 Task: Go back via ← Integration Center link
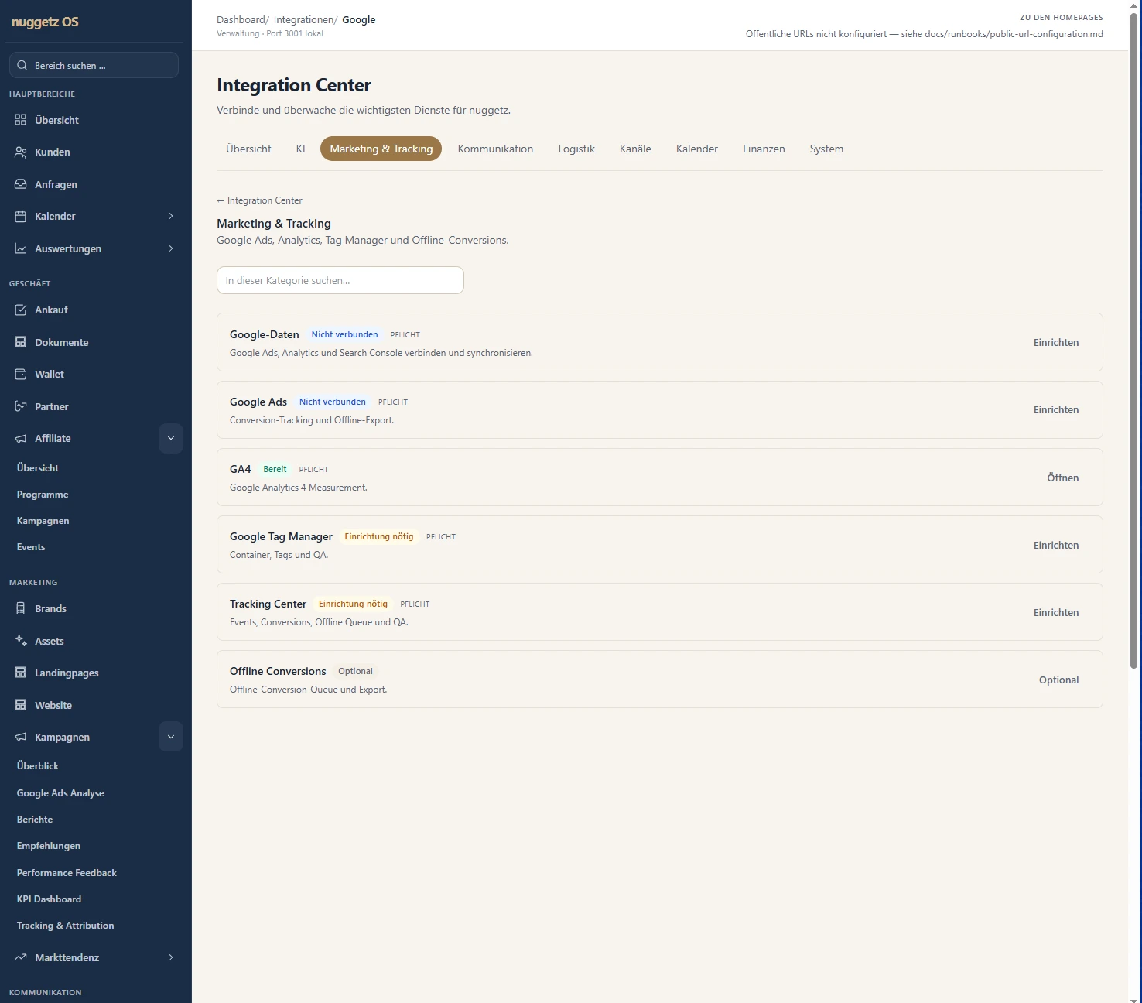tap(259, 200)
